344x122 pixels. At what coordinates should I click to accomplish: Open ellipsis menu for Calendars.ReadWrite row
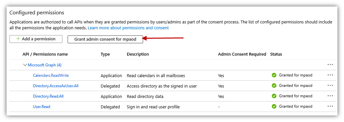330,75
